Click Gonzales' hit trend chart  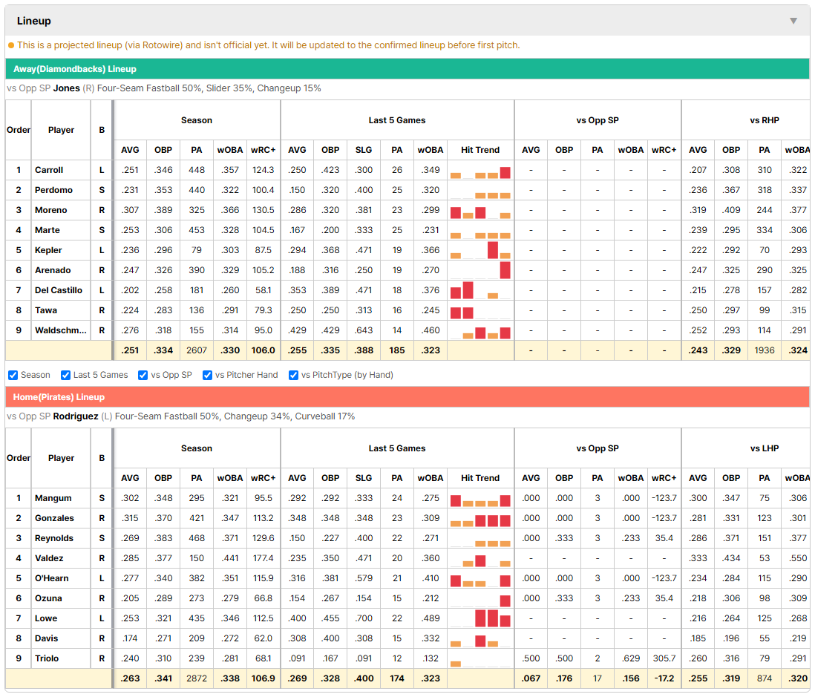(x=480, y=518)
